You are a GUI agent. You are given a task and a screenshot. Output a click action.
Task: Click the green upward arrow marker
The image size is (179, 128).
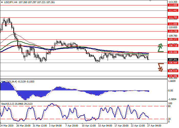[160, 48]
